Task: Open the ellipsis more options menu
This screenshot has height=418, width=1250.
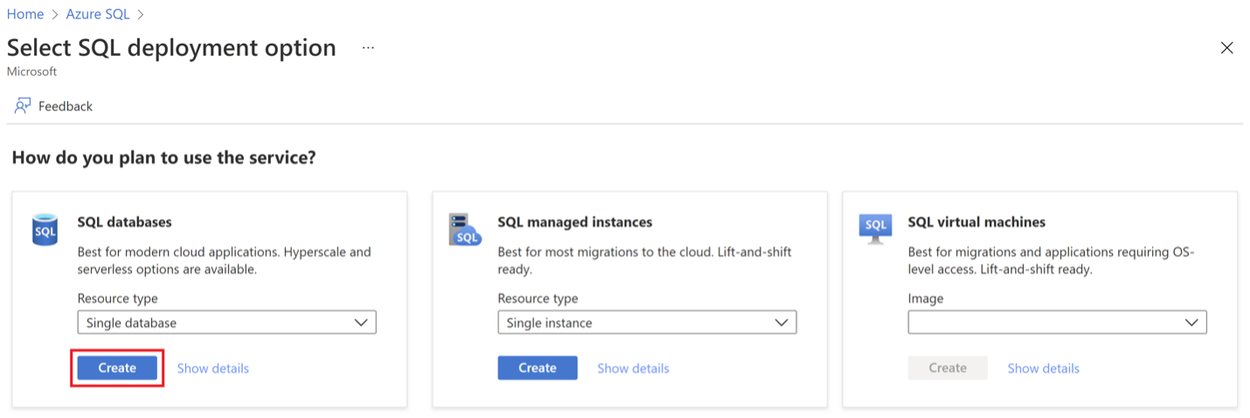Action: [368, 48]
